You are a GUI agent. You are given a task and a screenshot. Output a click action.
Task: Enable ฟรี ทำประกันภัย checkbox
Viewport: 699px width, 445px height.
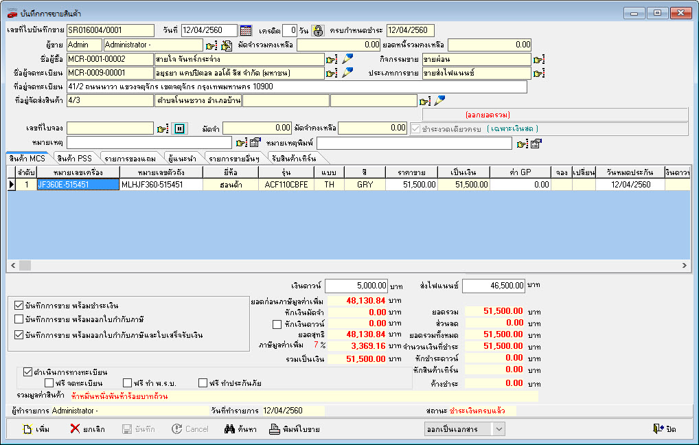203,383
